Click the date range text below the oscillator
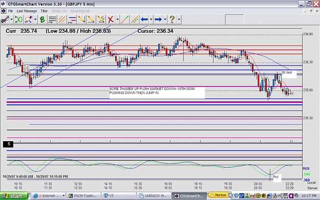 pyautogui.click(x=35, y=176)
